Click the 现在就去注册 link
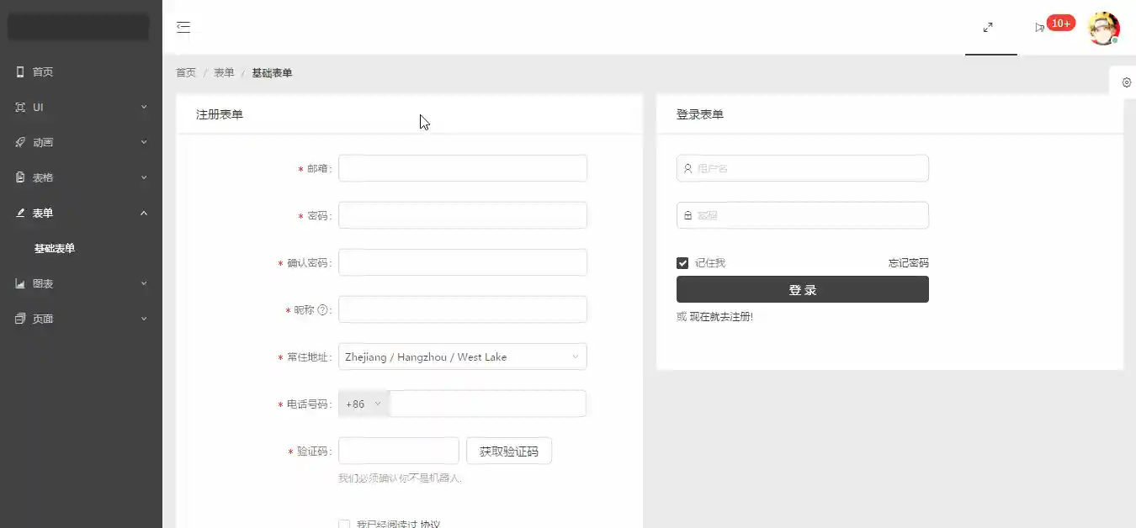This screenshot has width=1136, height=528. (x=721, y=317)
